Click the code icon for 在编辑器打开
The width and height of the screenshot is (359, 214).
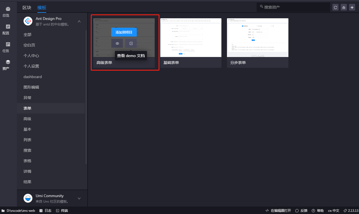267,211
